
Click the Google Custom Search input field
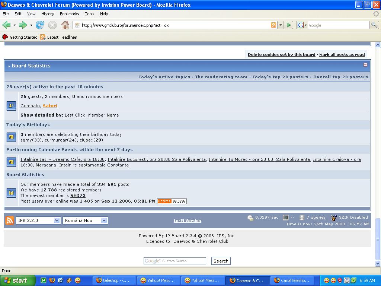click(x=175, y=261)
